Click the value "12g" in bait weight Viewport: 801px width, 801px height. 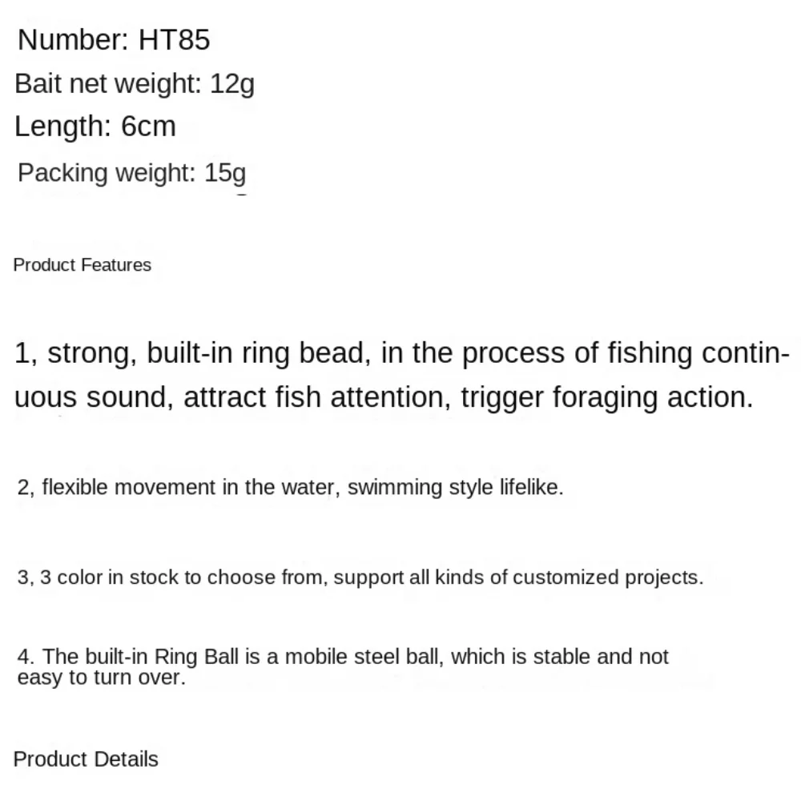[x=231, y=83]
